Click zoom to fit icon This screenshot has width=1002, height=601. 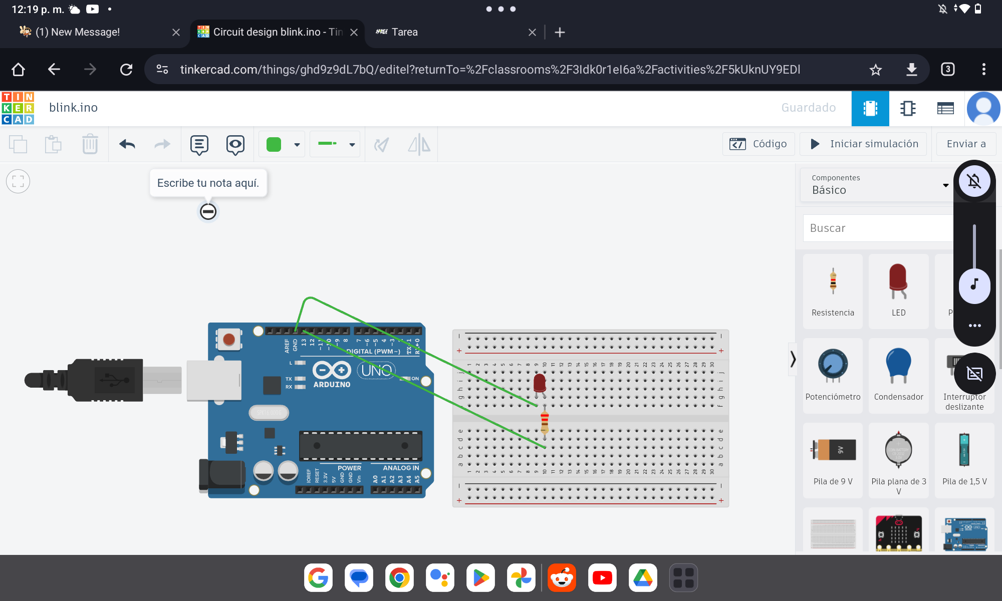(x=18, y=181)
